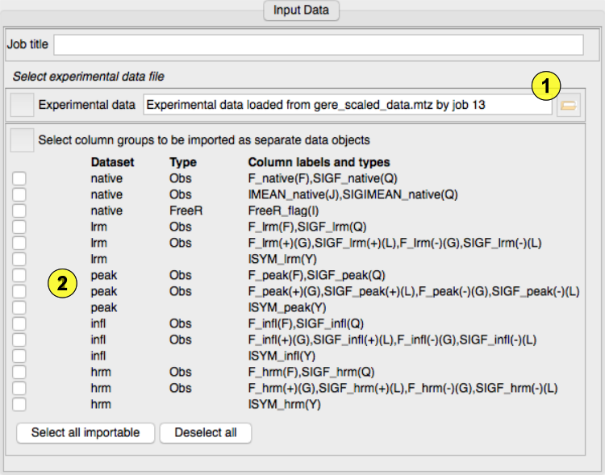The height and width of the screenshot is (475, 605).
Task: Toggle the ISYM_peak(Y) row checkbox
Action: tap(19, 307)
